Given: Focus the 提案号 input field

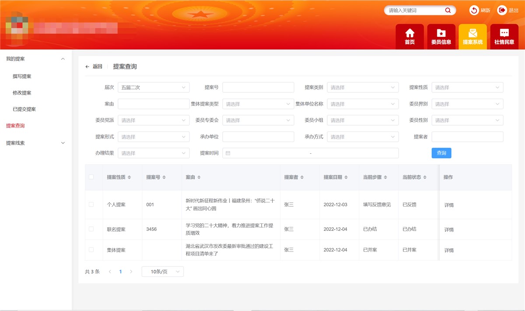Looking at the screenshot, I should pyautogui.click(x=258, y=87).
